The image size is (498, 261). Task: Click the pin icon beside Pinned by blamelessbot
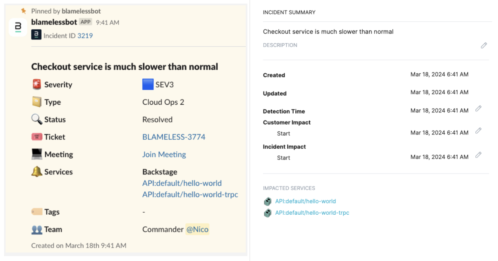(x=24, y=11)
